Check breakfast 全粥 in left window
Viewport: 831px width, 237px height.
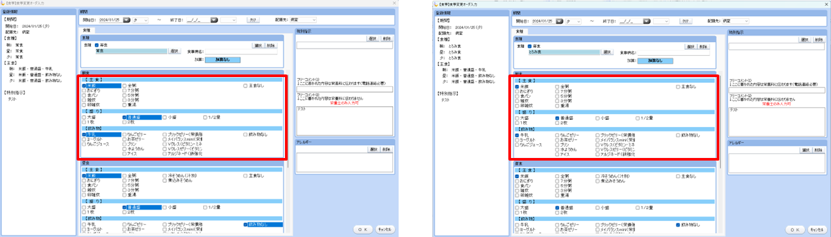click(125, 85)
